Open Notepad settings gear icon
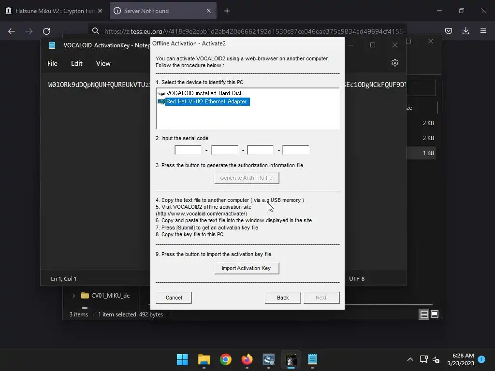 pyautogui.click(x=395, y=63)
